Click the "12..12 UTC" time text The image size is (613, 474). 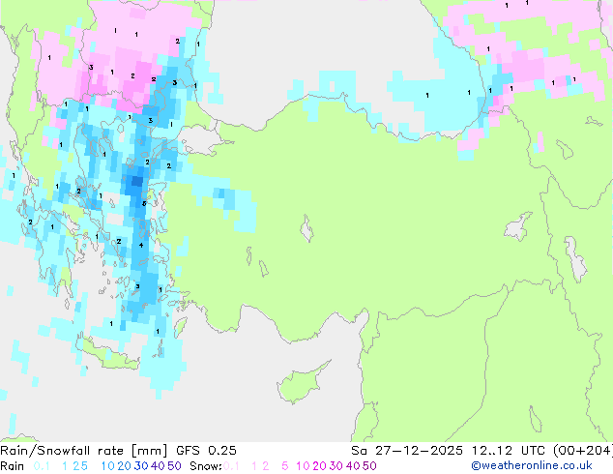pyautogui.click(x=508, y=451)
